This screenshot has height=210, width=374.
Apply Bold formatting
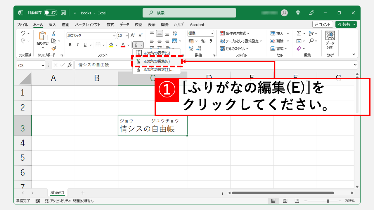(70, 45)
